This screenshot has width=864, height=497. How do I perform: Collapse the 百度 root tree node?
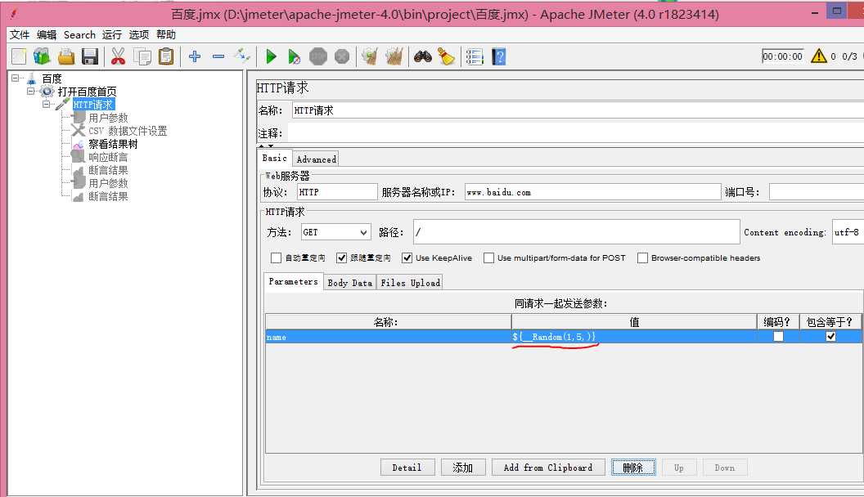pos(16,78)
